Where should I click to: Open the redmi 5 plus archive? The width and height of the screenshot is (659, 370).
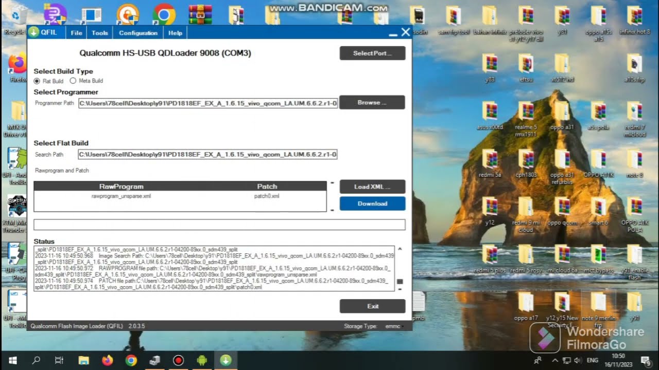pos(490,260)
